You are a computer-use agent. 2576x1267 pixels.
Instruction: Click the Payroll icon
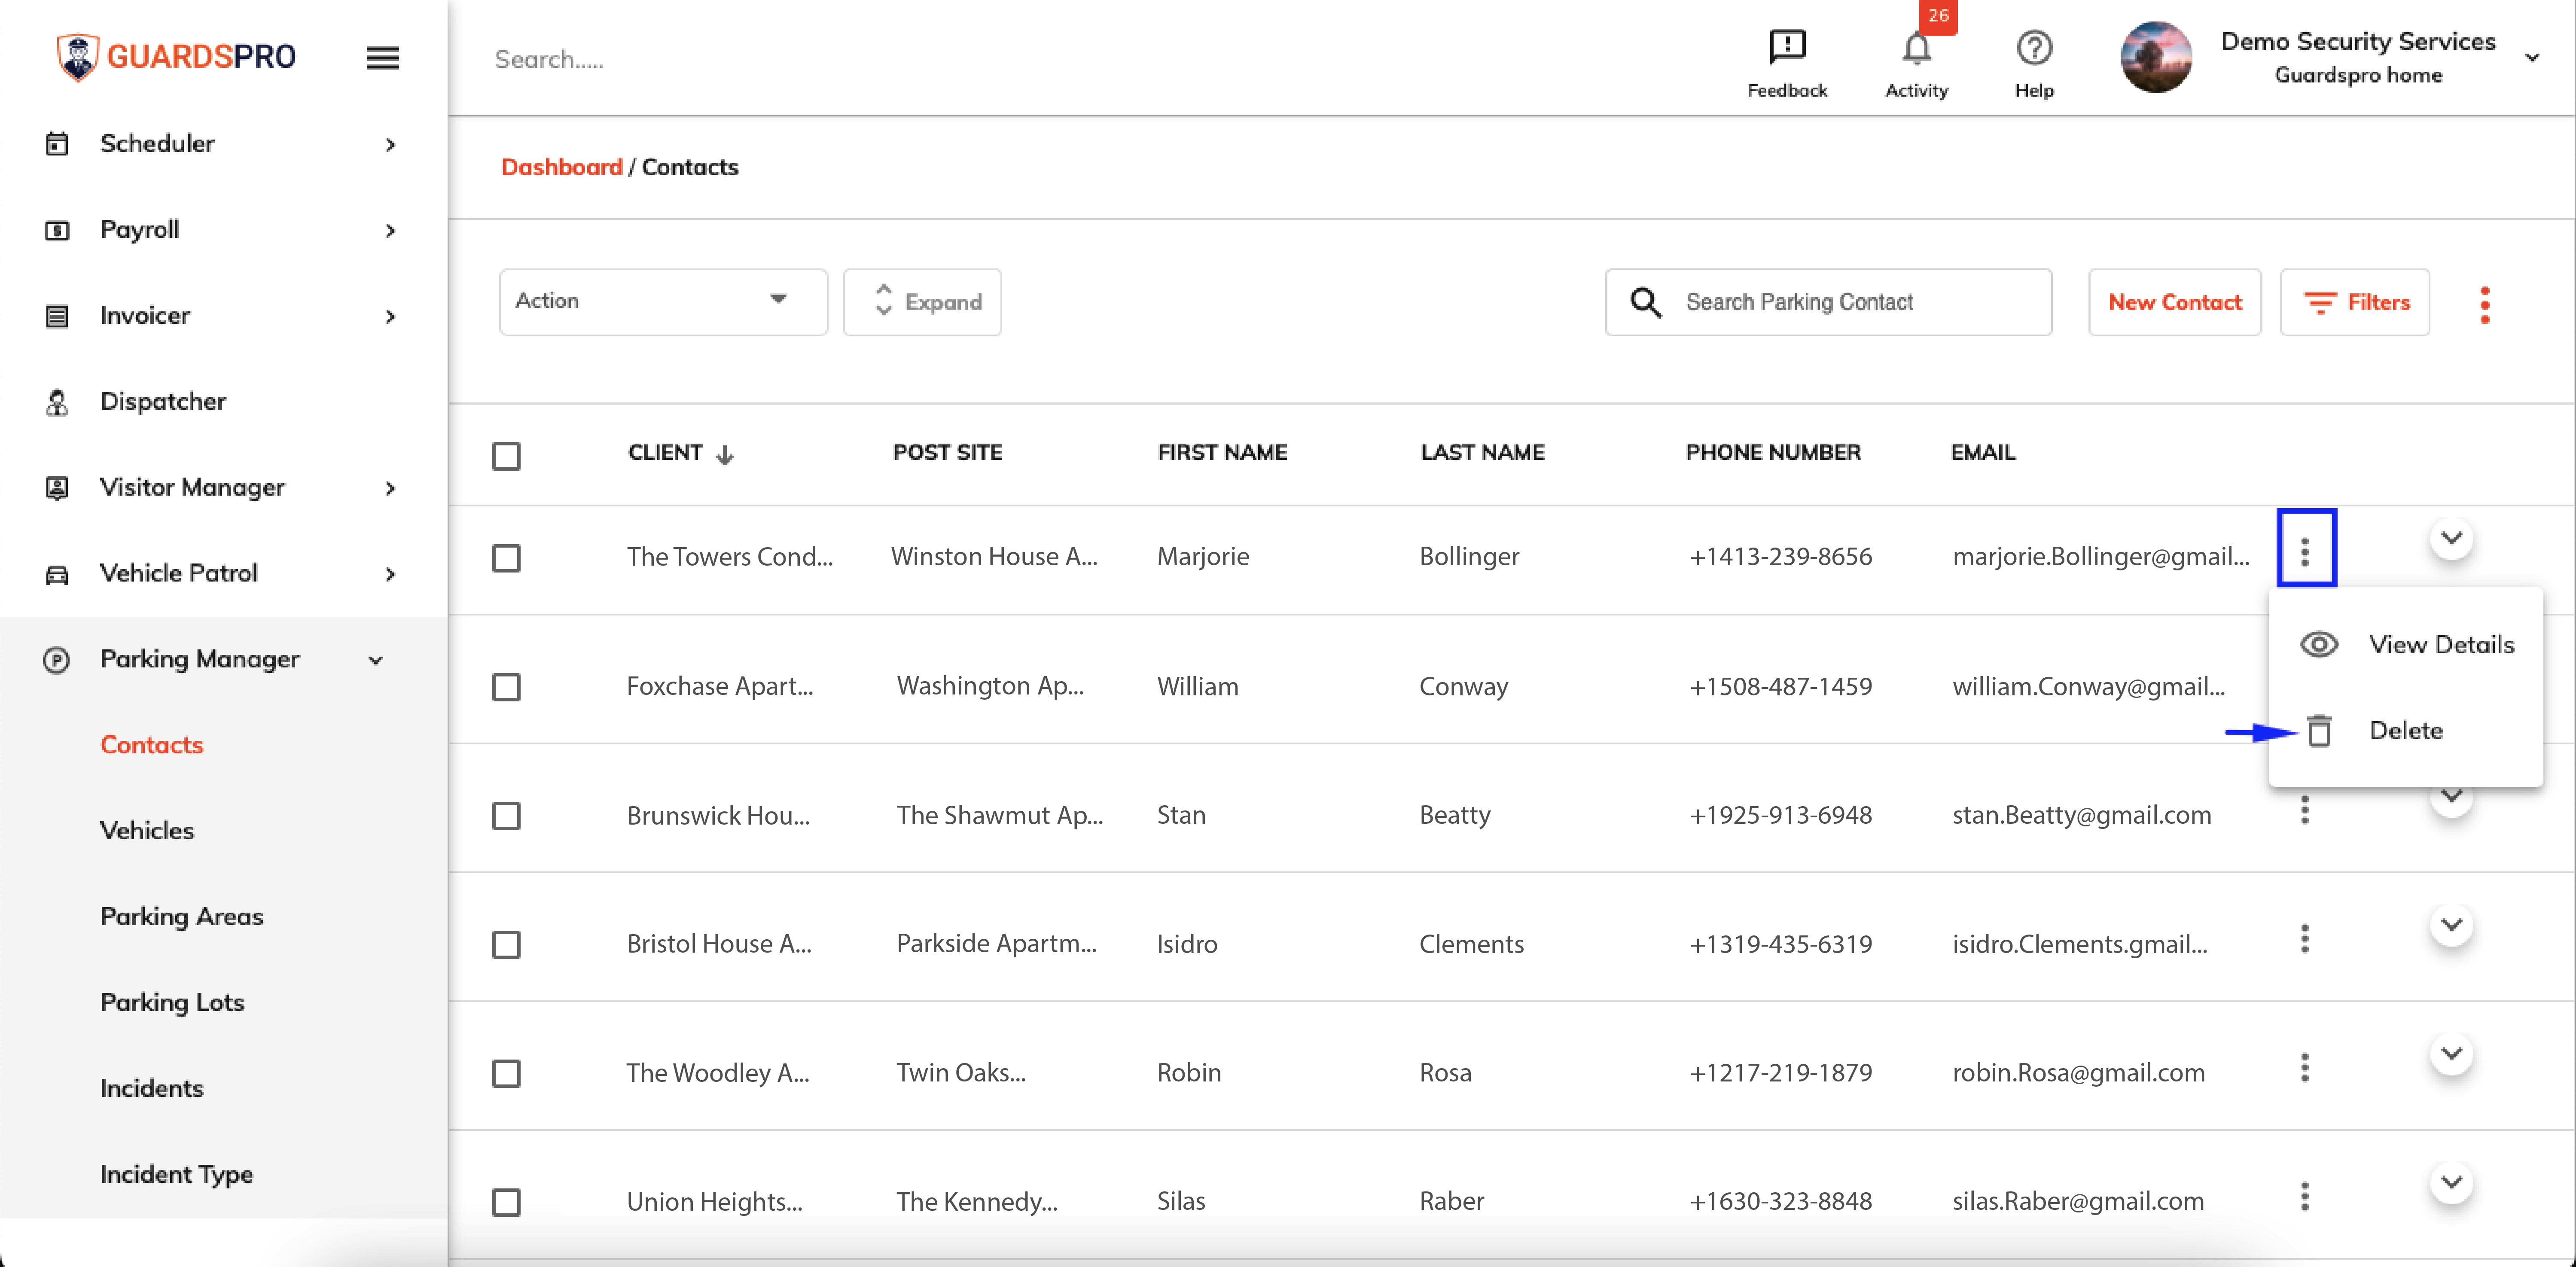pos(57,230)
